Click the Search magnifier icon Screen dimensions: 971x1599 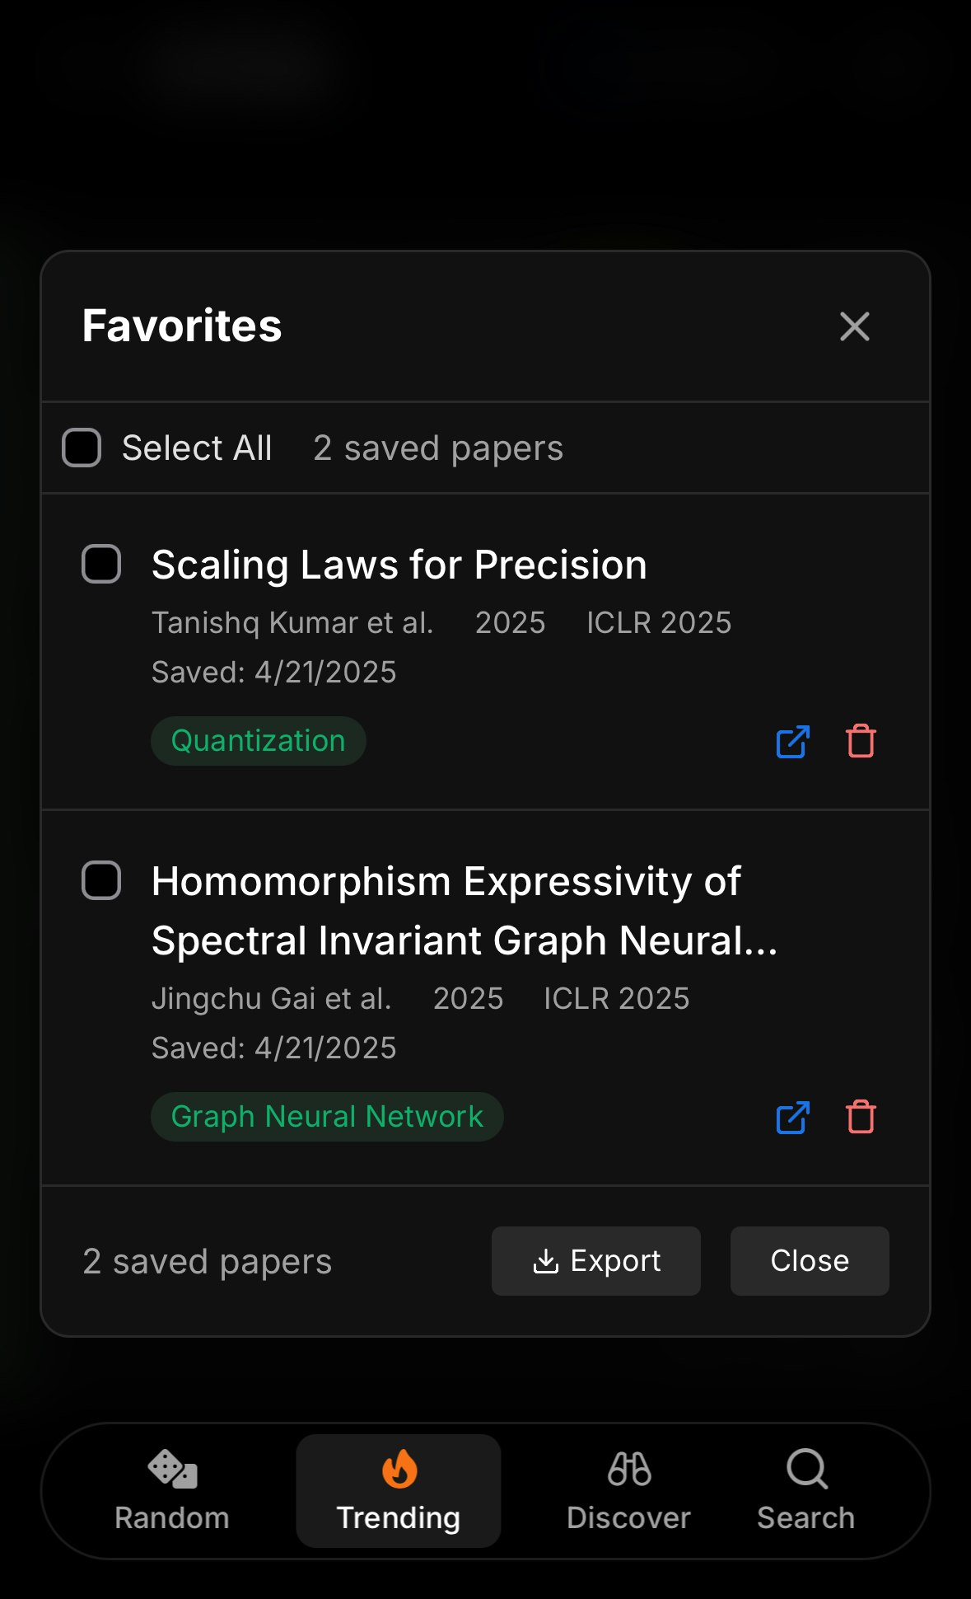click(806, 1468)
